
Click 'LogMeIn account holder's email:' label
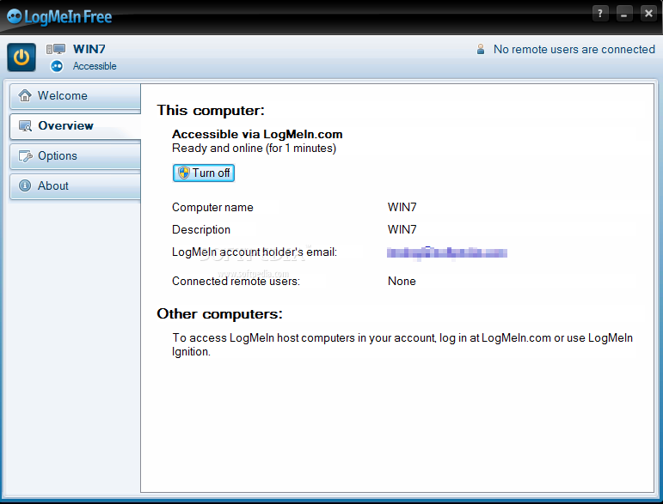(x=255, y=252)
